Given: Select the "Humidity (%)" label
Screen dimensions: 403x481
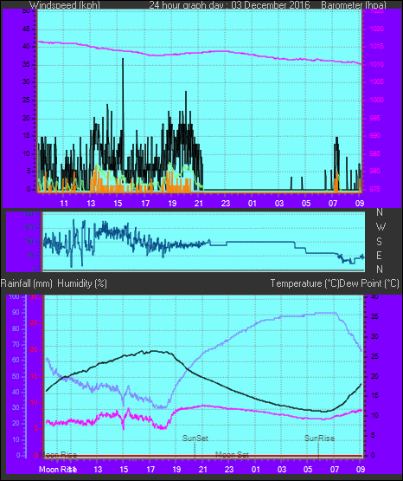Looking at the screenshot, I should coord(82,283).
